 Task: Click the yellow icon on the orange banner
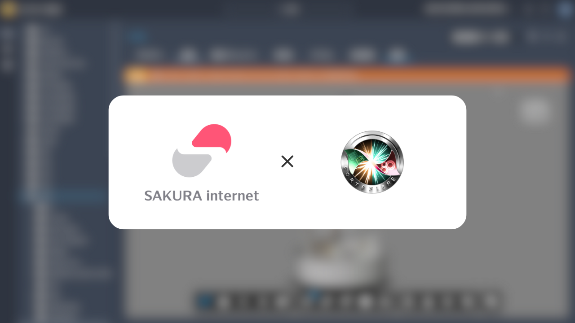[137, 76]
